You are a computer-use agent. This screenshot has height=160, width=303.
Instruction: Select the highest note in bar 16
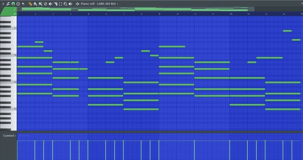click(287, 31)
